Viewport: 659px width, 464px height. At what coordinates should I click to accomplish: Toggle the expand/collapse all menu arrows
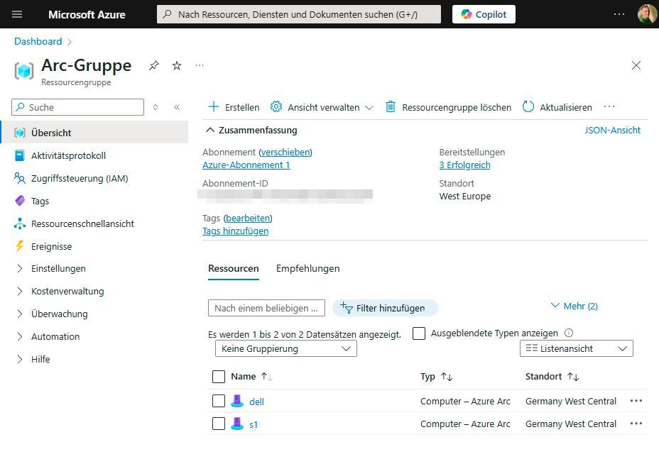(x=156, y=107)
